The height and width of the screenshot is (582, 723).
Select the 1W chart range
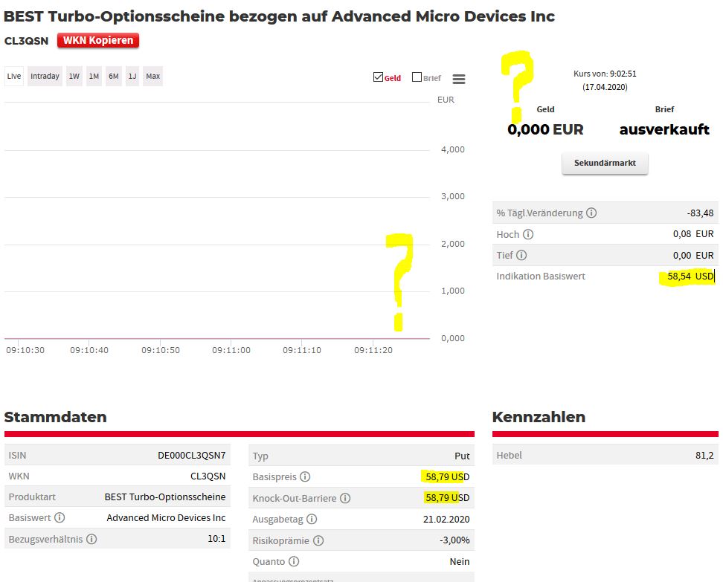coord(74,76)
